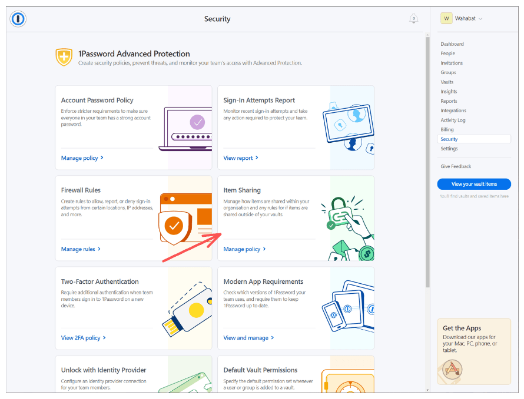
Task: Open View report for Sign-In Attempts
Action: [240, 158]
